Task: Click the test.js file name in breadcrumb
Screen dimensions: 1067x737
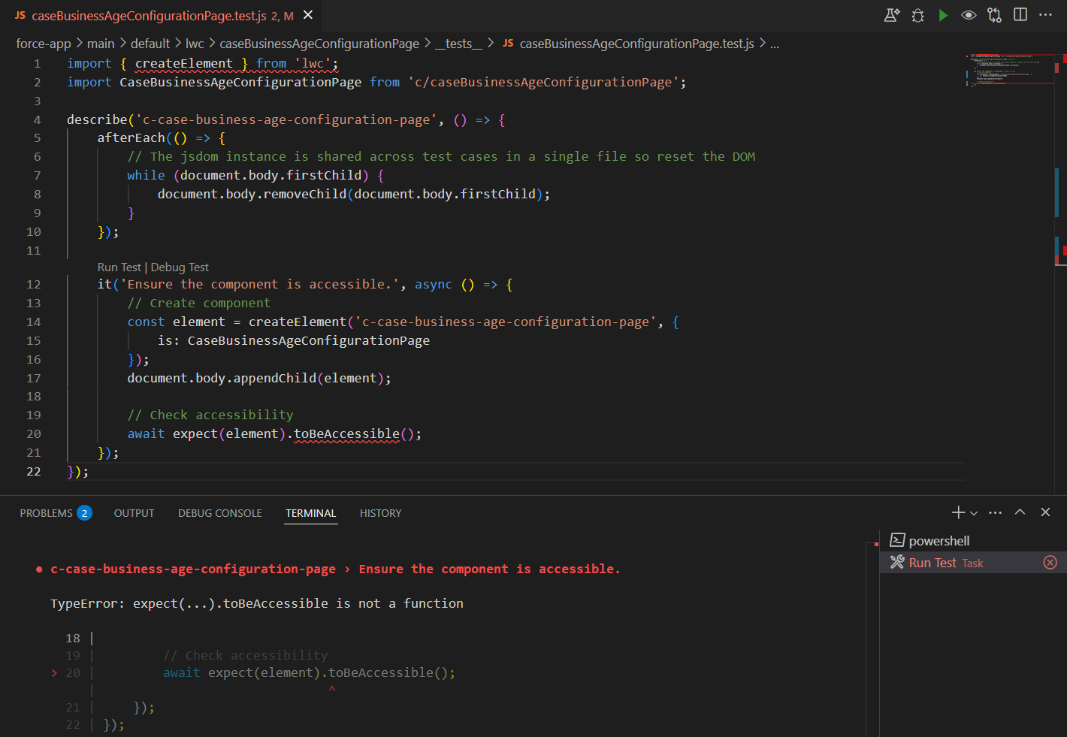Action: pos(636,44)
